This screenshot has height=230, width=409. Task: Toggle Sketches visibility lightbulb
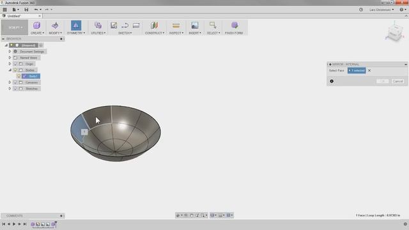[x=15, y=89]
